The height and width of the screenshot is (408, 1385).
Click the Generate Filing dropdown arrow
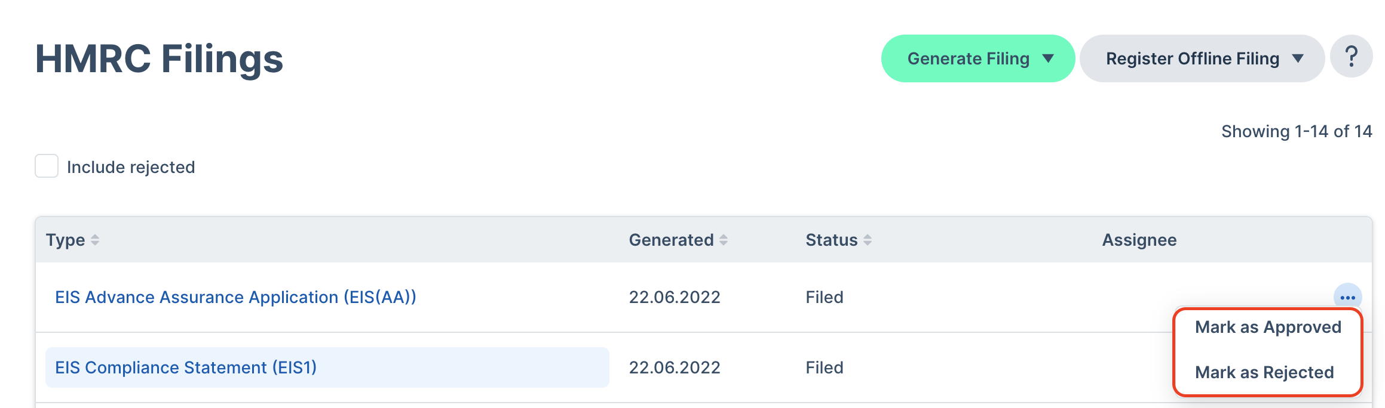click(1048, 58)
